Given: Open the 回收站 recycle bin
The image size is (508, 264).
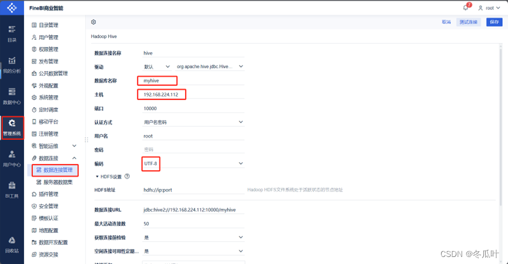Looking at the screenshot, I should point(12,245).
